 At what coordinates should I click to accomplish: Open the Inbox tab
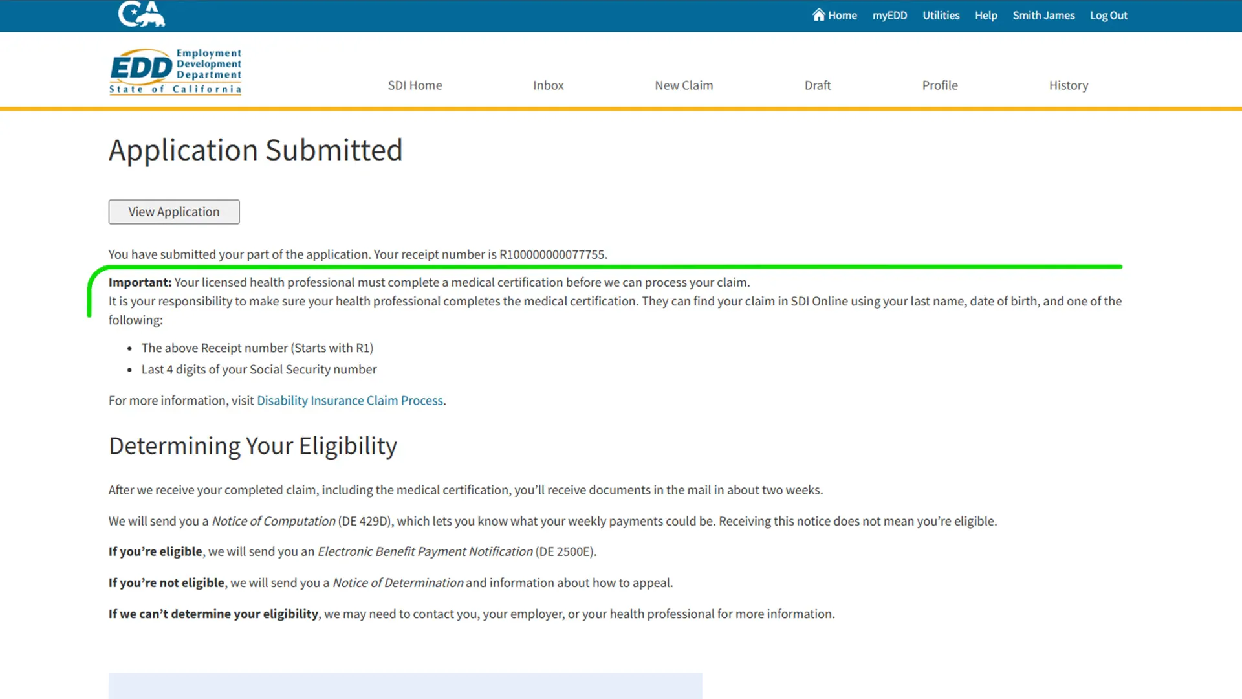pos(548,85)
